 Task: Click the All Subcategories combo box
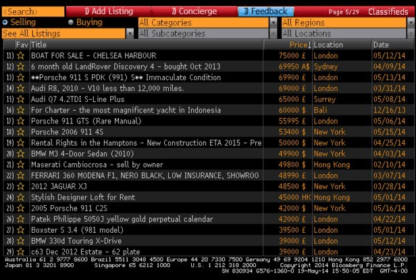click(203, 34)
